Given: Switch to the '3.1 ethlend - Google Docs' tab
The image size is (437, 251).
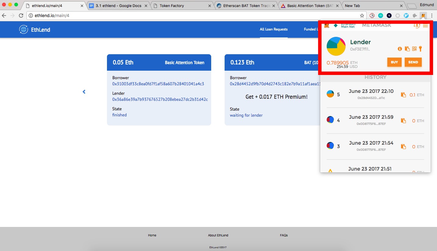Looking at the screenshot, I should point(118,5).
